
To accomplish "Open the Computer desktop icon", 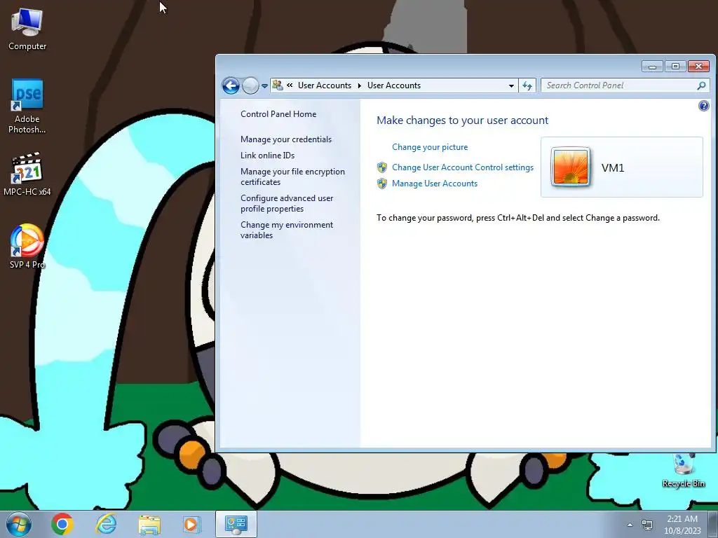I will click(27, 29).
